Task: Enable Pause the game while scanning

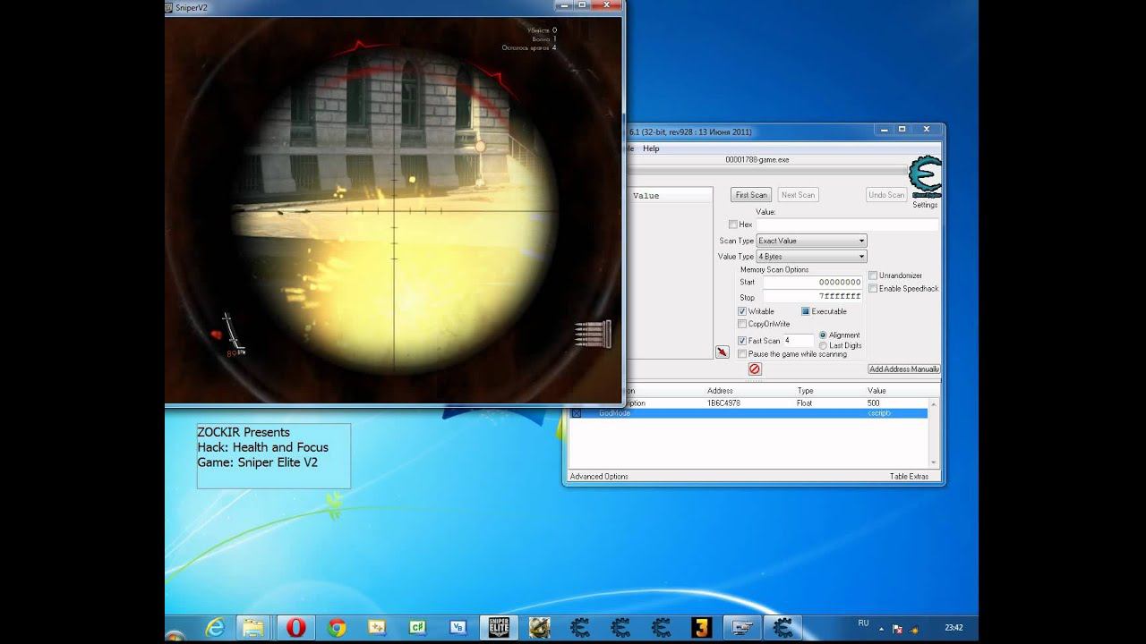Action: pos(742,354)
